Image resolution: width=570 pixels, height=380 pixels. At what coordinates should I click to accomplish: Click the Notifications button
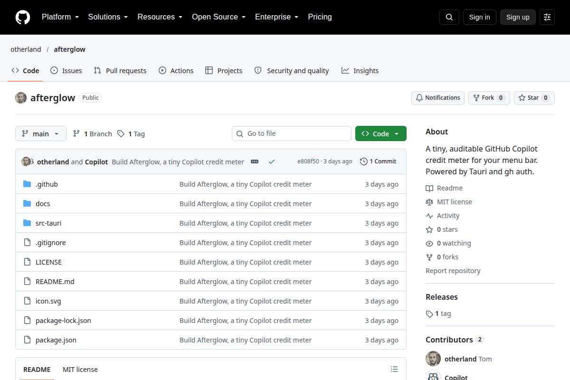pyautogui.click(x=438, y=98)
